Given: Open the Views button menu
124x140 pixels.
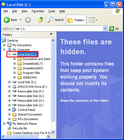Looking at the screenshot, I should (x=93, y=20).
